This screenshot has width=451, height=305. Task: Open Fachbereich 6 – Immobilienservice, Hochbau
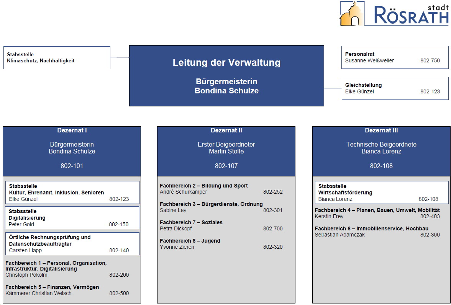click(x=371, y=228)
